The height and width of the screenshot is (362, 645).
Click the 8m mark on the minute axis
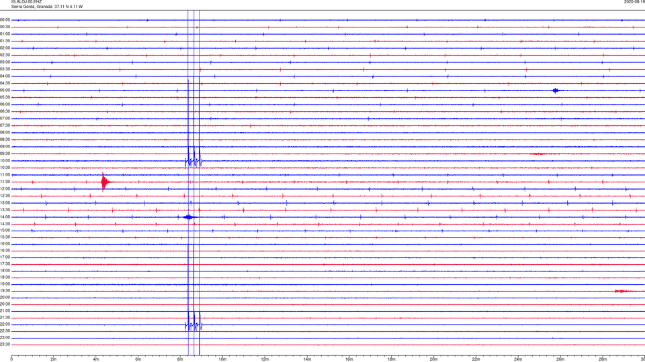tap(180, 359)
